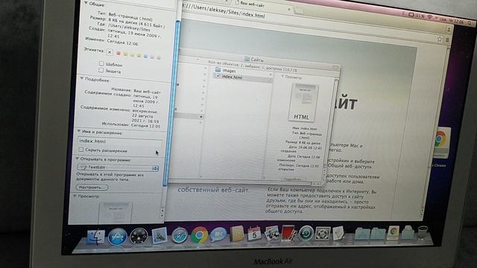477x268 pixels.
Task: Open Time Machine from the Dock
Action: click(x=306, y=233)
